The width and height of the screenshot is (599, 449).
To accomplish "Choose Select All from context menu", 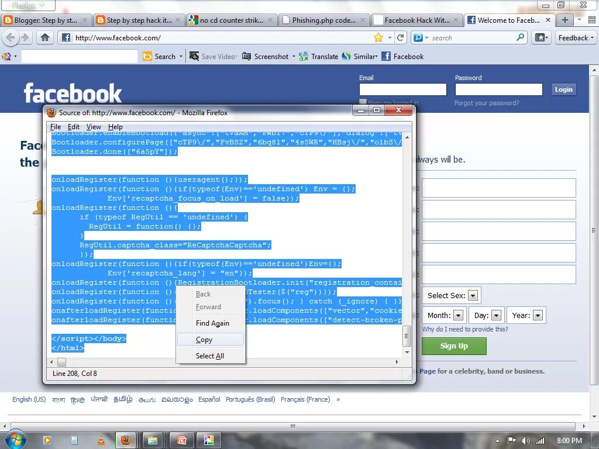I will coord(211,356).
